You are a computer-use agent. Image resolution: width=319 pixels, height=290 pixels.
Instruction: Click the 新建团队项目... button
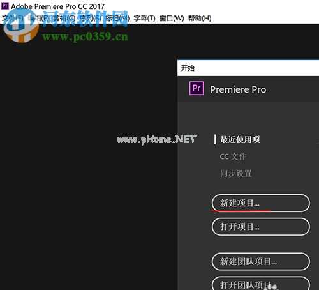(x=261, y=261)
